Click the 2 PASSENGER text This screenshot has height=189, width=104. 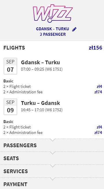pyautogui.click(x=53, y=34)
